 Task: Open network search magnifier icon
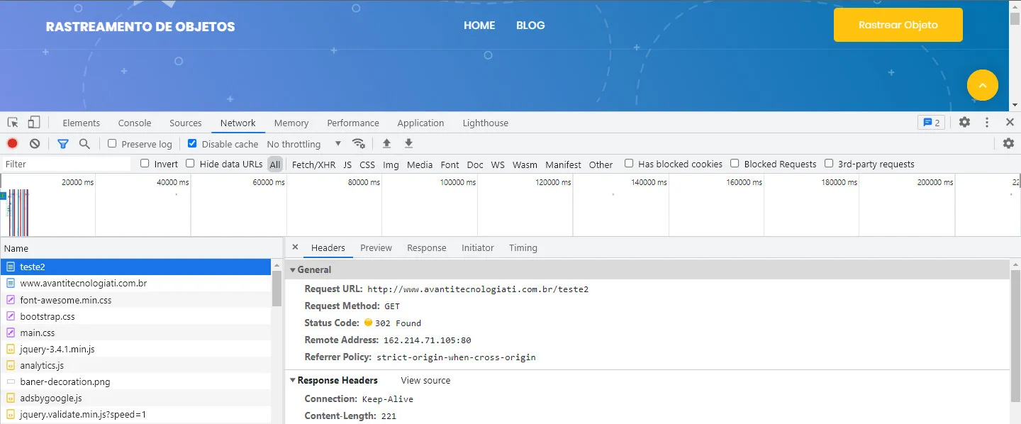click(x=84, y=144)
